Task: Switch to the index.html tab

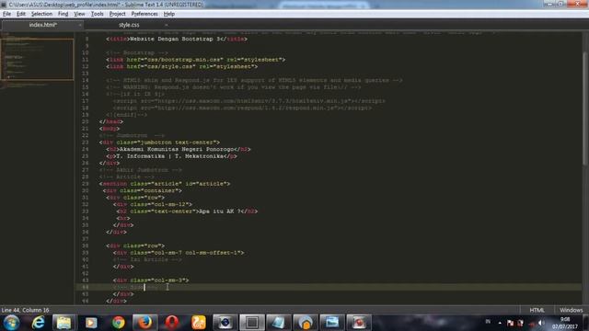Action: (x=43, y=25)
